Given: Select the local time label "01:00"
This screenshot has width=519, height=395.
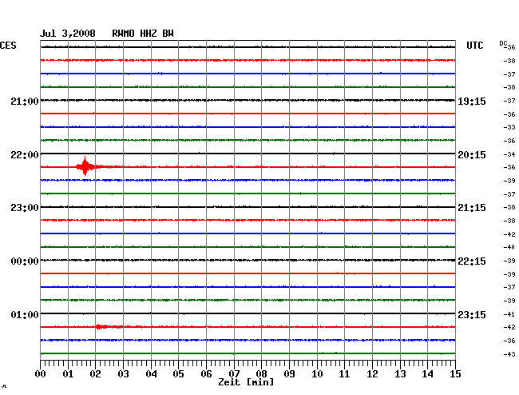Looking at the screenshot, I should (25, 314).
